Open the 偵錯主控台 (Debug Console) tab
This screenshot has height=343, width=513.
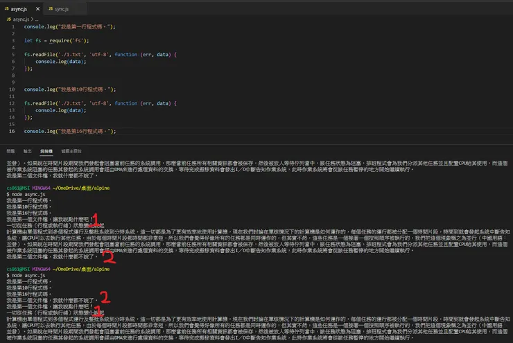[71, 150]
